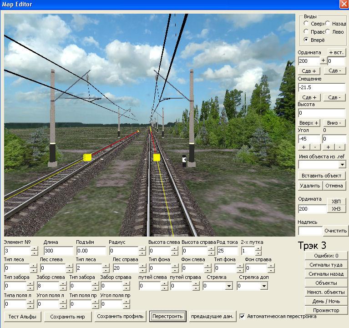Click the ХВП button
The width and height of the screenshot is (349, 328).
336,201
